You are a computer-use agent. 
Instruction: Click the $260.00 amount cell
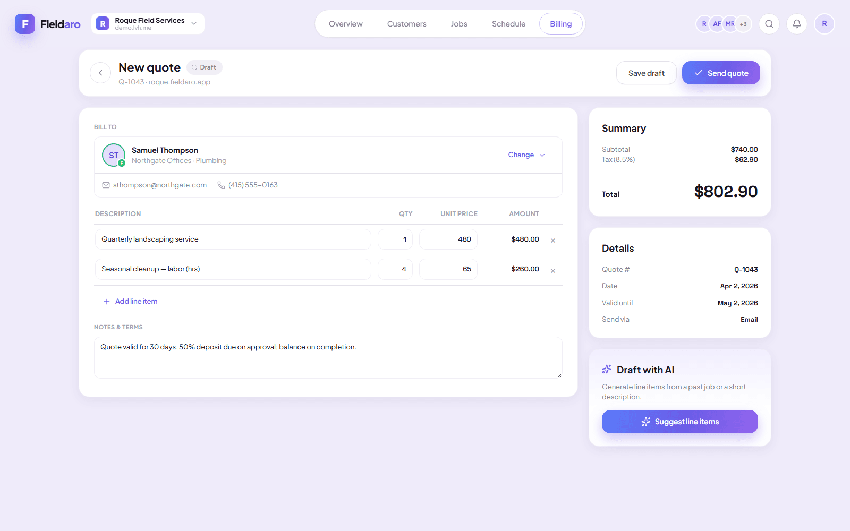coord(525,269)
